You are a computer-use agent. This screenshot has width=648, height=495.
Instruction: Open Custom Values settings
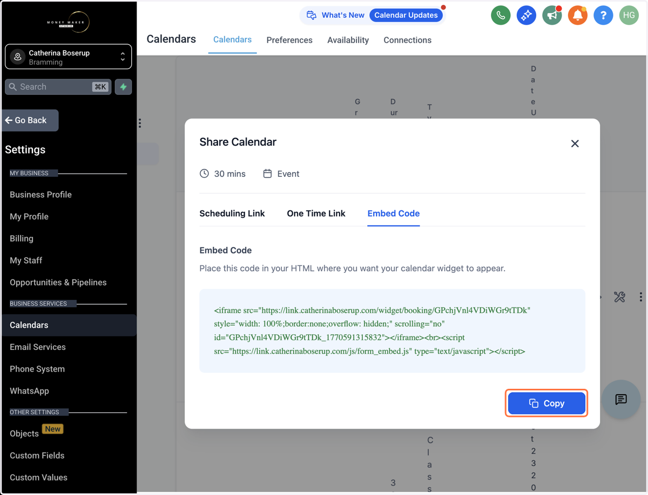click(x=38, y=478)
